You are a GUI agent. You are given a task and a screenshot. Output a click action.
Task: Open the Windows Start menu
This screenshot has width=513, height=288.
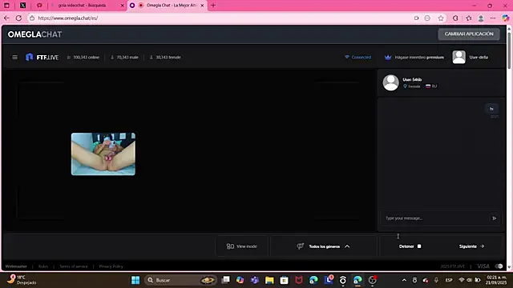coord(135,280)
